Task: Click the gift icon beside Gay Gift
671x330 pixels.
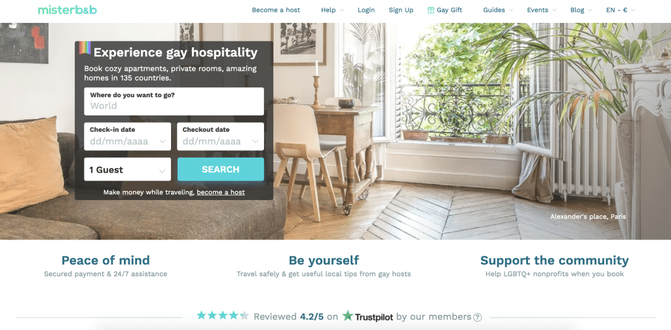Action: (x=431, y=10)
